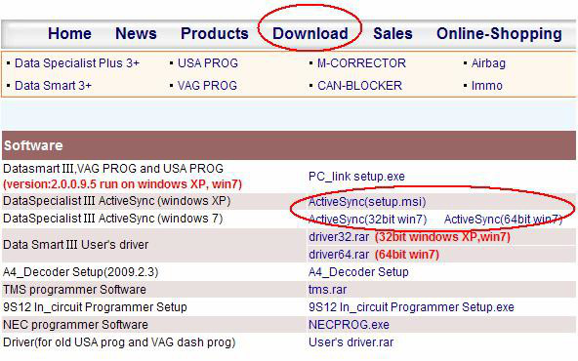Click the Software section header
The image size is (578, 361).
click(x=289, y=145)
